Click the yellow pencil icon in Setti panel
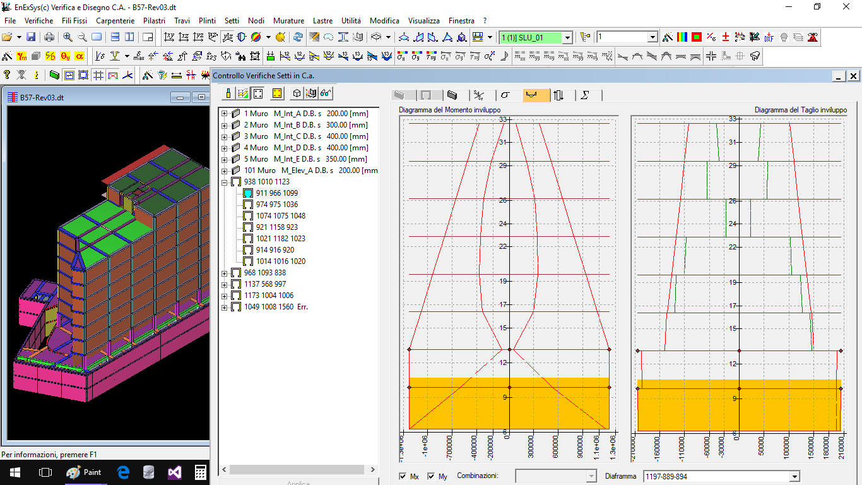Viewport: 862px width, 485px height. 228,93
